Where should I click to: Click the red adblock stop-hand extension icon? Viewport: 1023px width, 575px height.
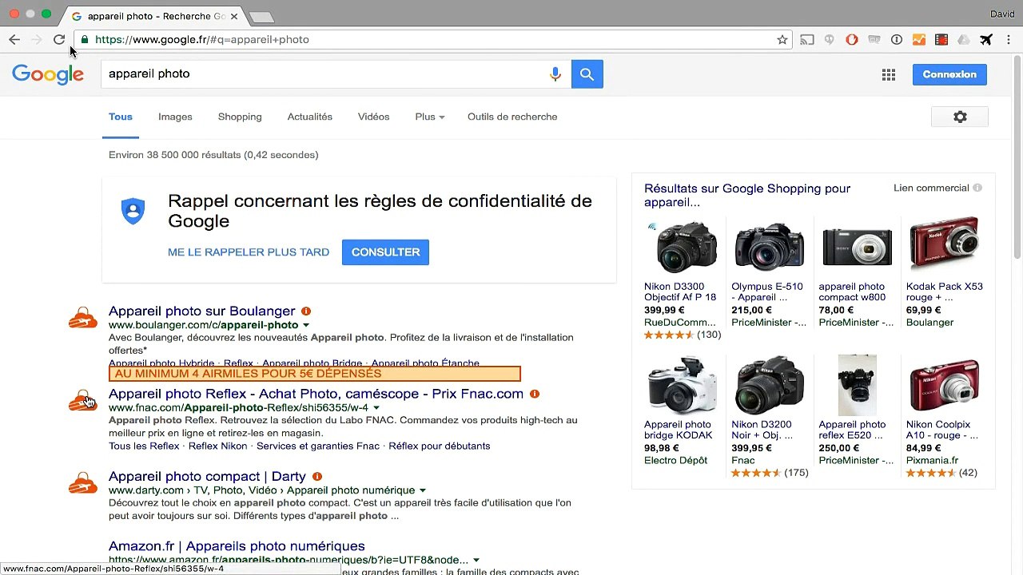(x=852, y=39)
